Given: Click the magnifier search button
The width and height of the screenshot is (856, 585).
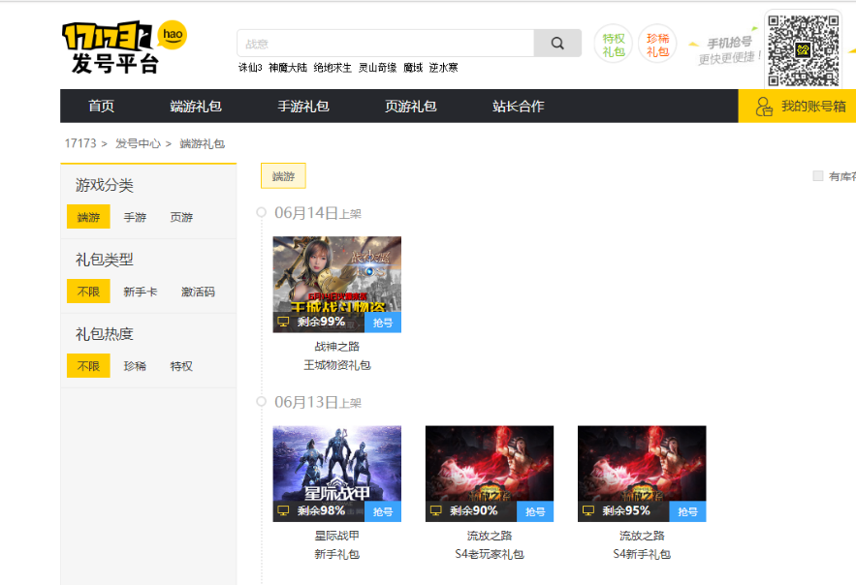Looking at the screenshot, I should (557, 43).
